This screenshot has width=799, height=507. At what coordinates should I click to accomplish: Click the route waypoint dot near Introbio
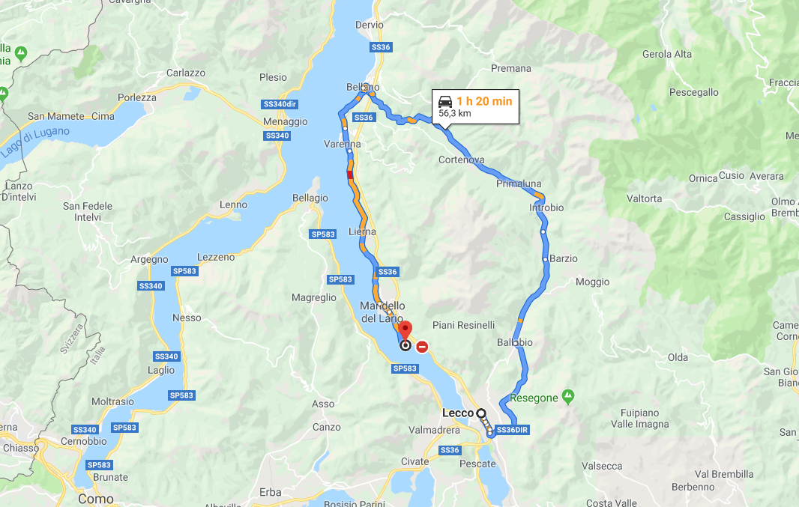(543, 231)
